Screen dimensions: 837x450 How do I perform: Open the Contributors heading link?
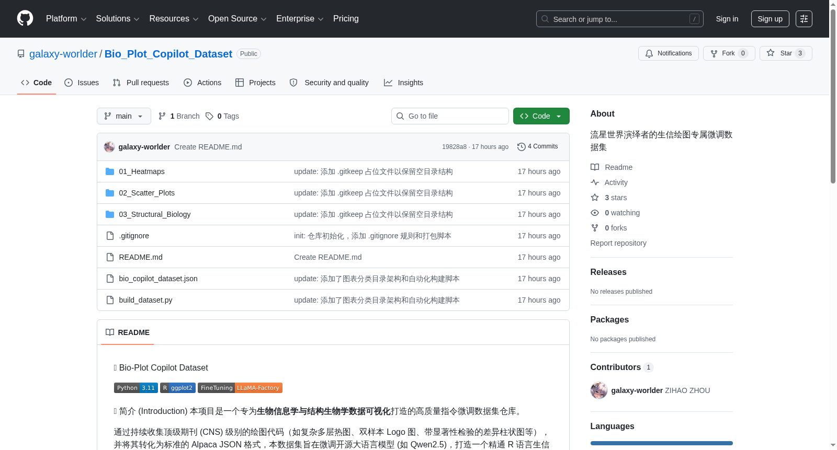coord(622,367)
